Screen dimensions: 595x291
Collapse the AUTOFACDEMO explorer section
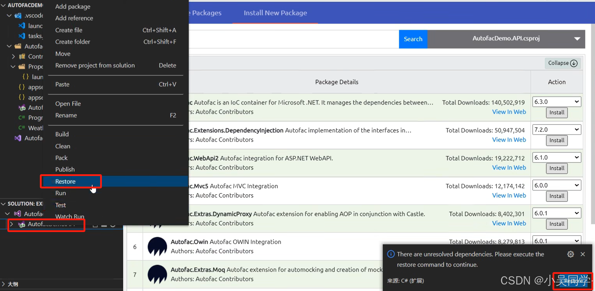pyautogui.click(x=3, y=5)
